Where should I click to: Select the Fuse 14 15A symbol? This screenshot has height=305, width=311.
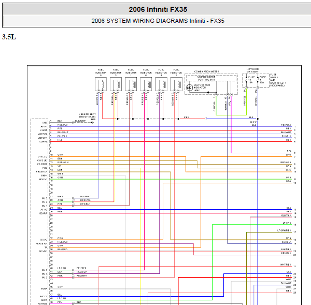click(x=246, y=80)
